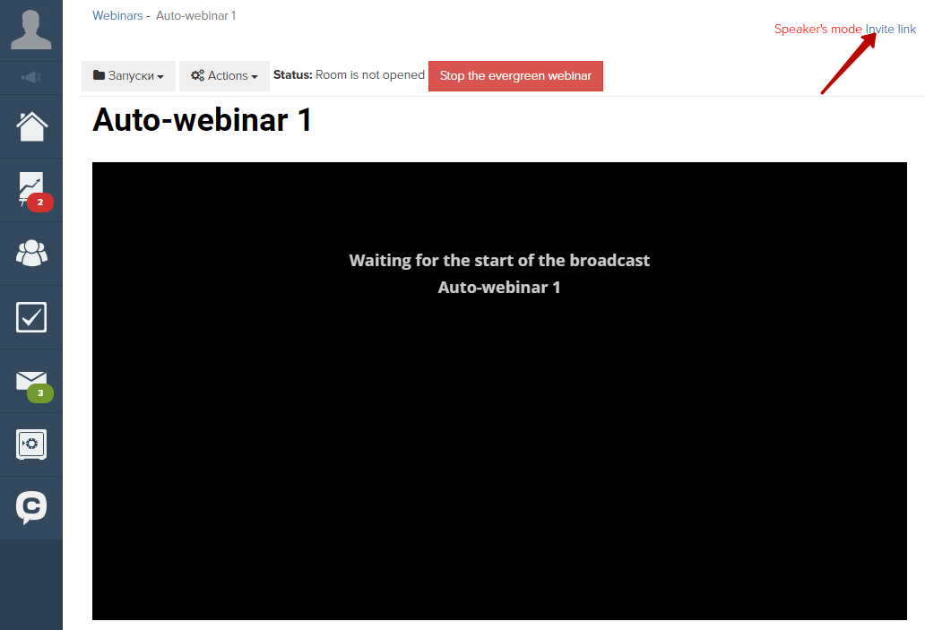Click the Auto-webinar 1 breadcrumb text
Image resolution: width=925 pixels, height=630 pixels.
click(196, 16)
